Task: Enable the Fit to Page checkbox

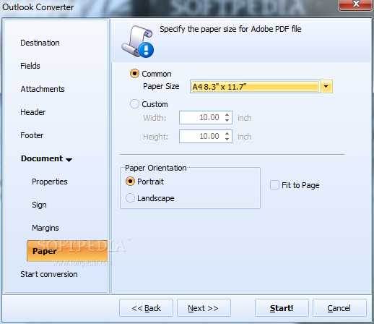Action: (274, 185)
